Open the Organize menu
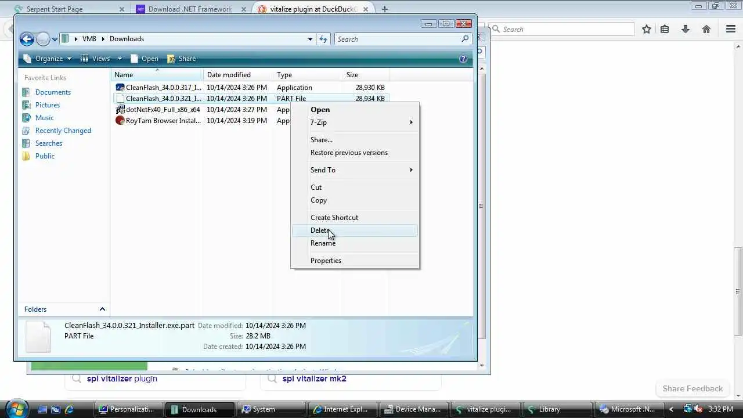743x418 pixels. (x=48, y=59)
